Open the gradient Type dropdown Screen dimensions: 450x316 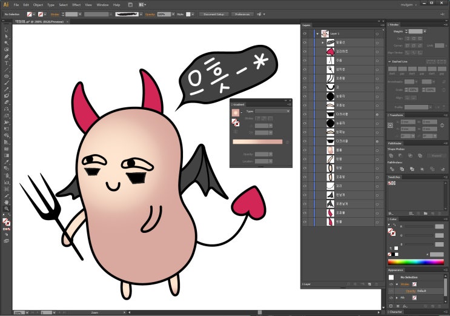click(x=273, y=111)
